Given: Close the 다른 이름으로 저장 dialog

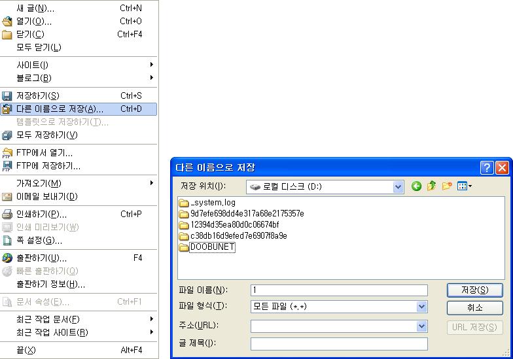Looking at the screenshot, I should 503,167.
